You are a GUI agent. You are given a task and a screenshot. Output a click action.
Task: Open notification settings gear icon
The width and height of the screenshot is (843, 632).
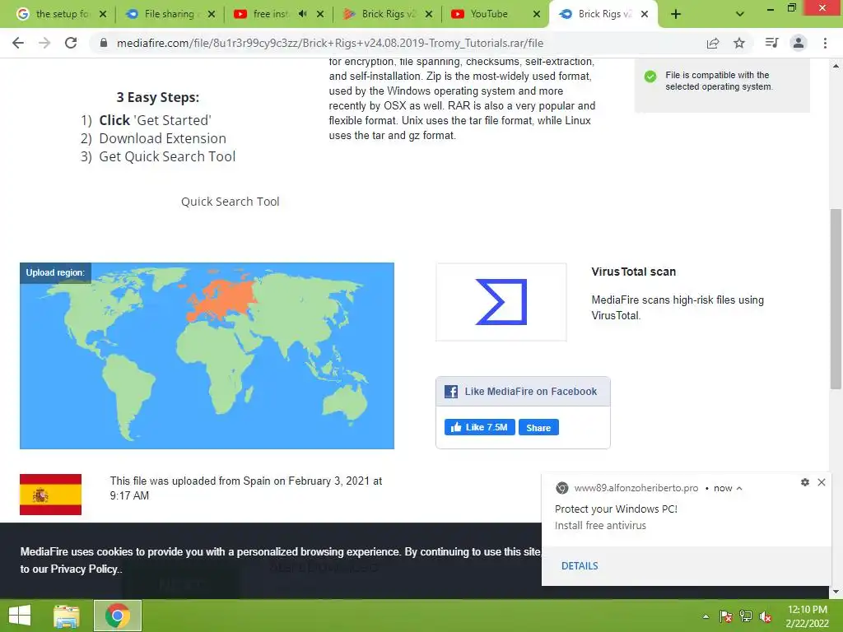[x=805, y=482]
